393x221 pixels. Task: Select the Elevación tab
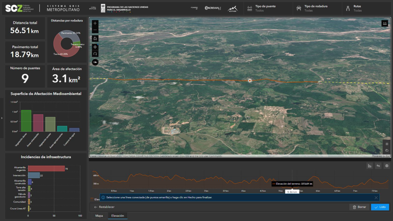118,216
